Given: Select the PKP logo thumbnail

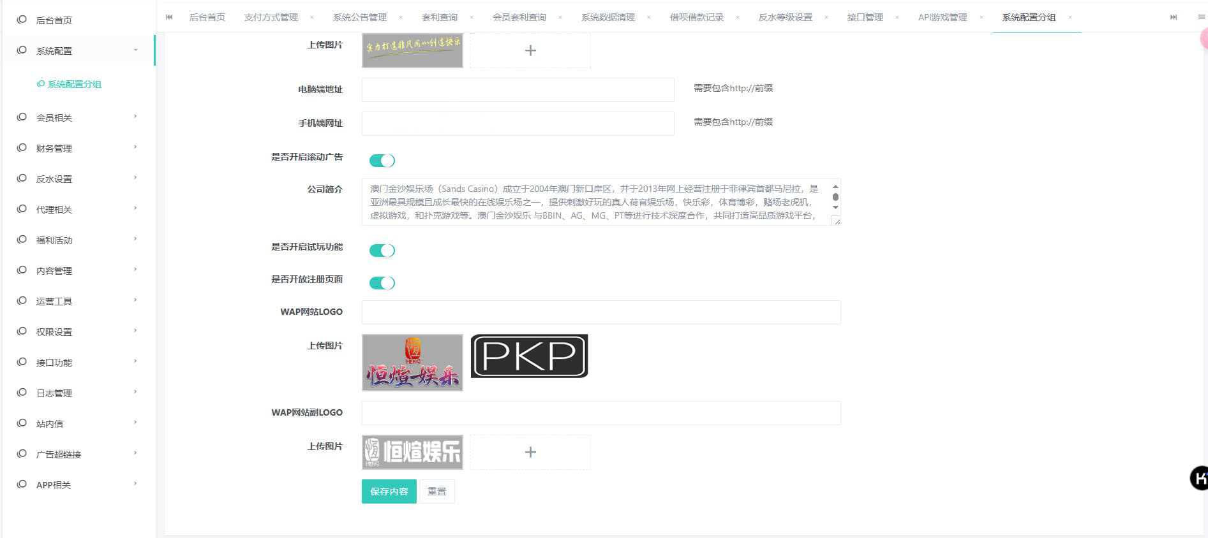Looking at the screenshot, I should click(530, 356).
